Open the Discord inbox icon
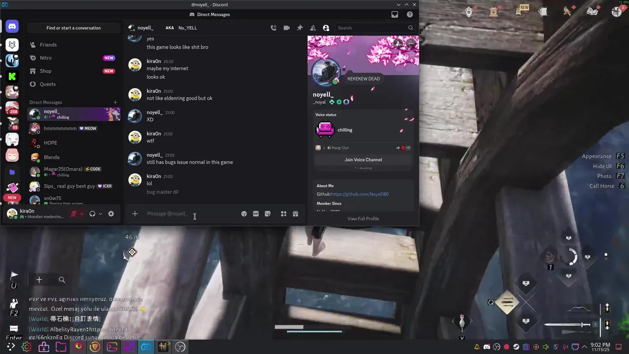This screenshot has height=354, width=629. click(395, 15)
